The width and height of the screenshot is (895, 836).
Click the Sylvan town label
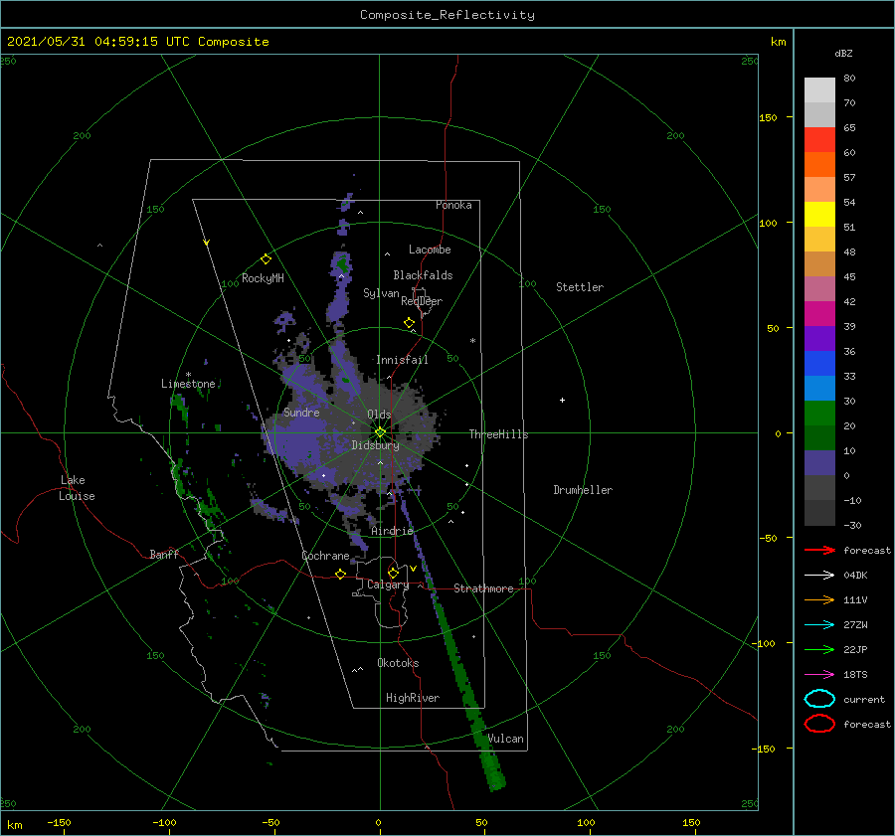pyautogui.click(x=381, y=293)
